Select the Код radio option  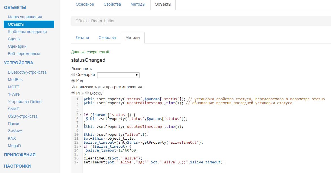[73, 81]
